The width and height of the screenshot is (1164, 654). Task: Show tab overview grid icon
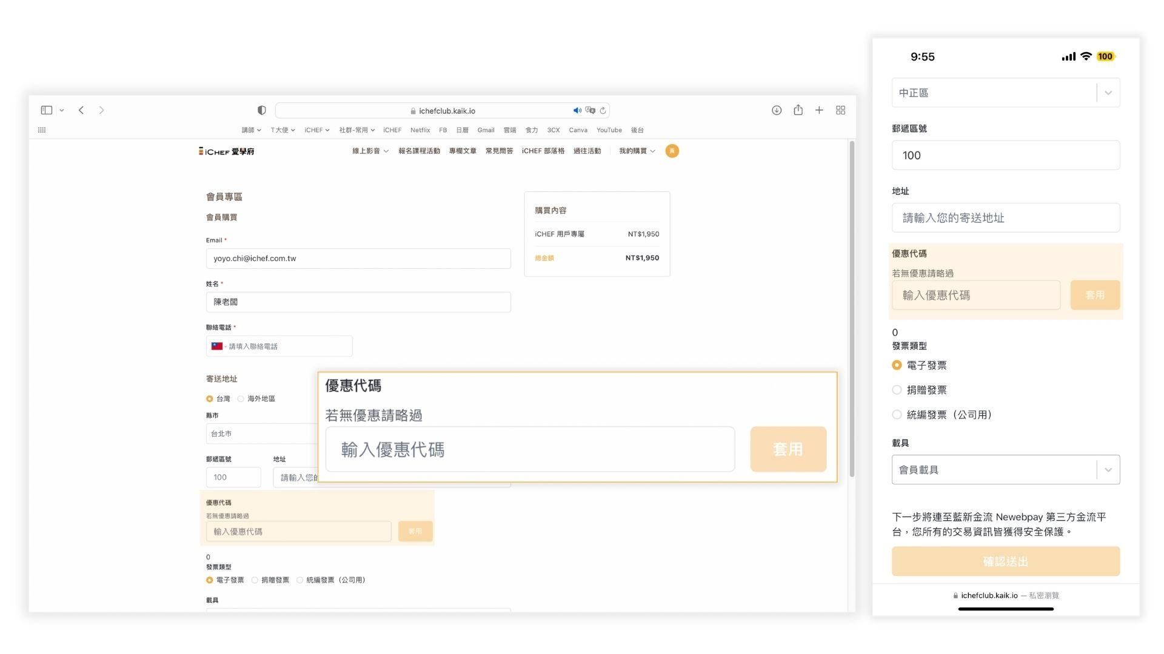pyautogui.click(x=840, y=110)
